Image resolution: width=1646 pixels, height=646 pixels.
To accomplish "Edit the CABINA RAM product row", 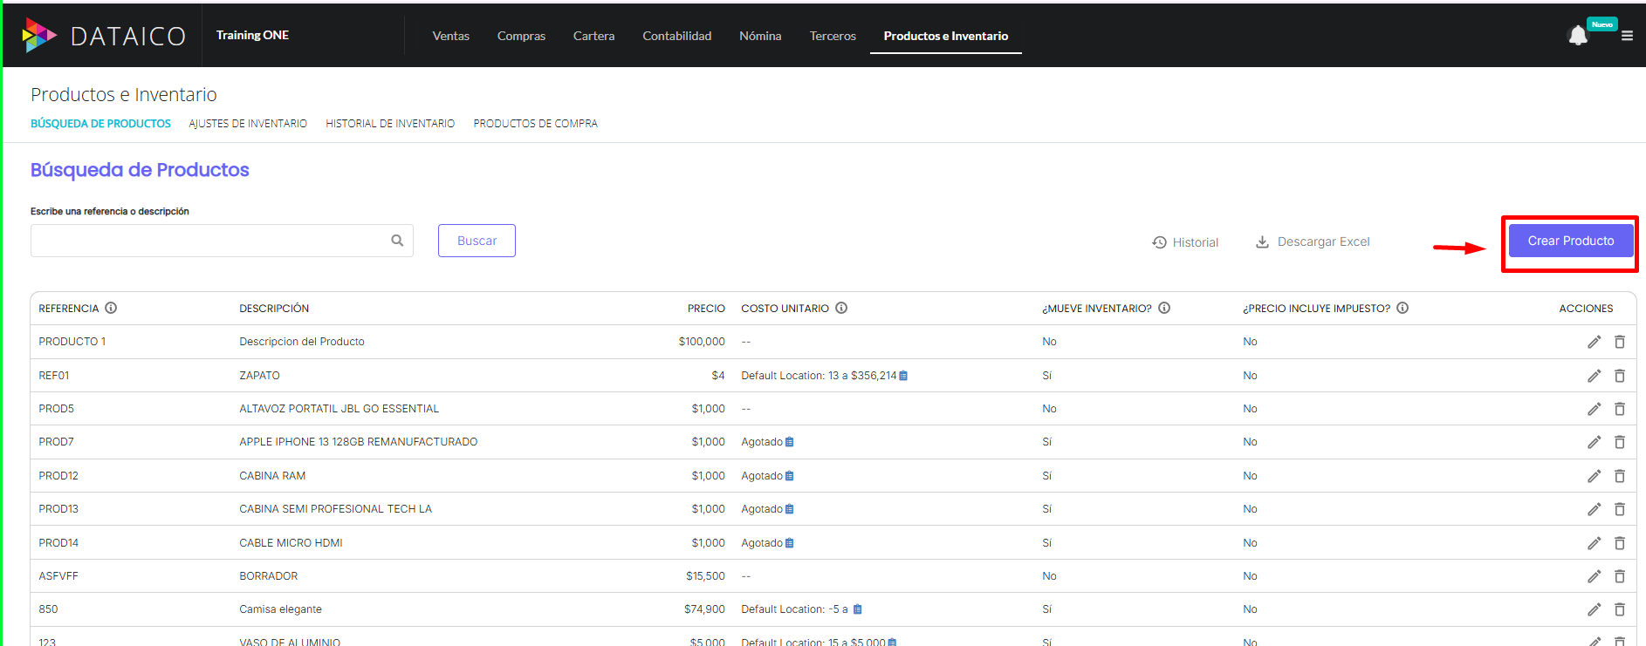I will pos(1594,476).
